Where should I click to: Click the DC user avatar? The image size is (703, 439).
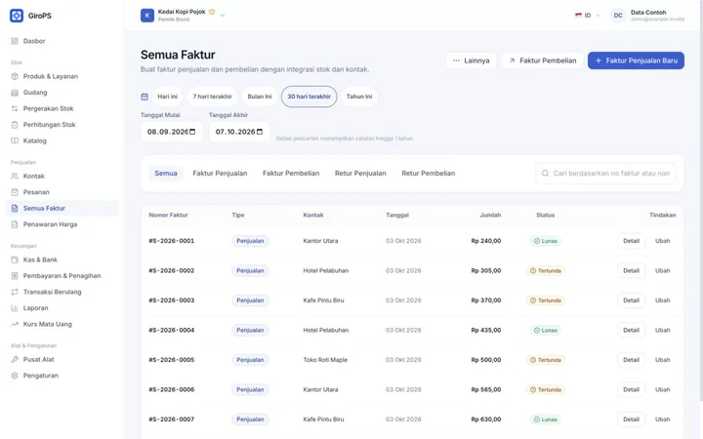pos(618,16)
